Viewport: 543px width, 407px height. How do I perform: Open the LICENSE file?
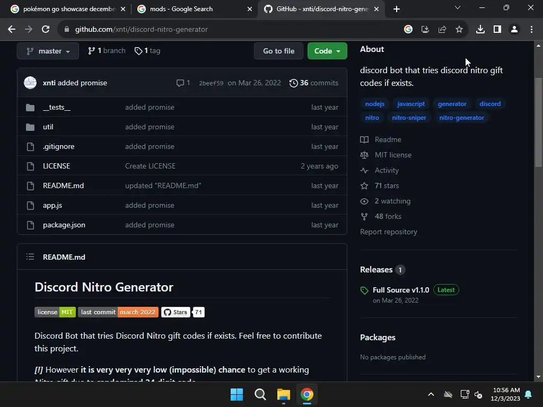click(x=56, y=166)
